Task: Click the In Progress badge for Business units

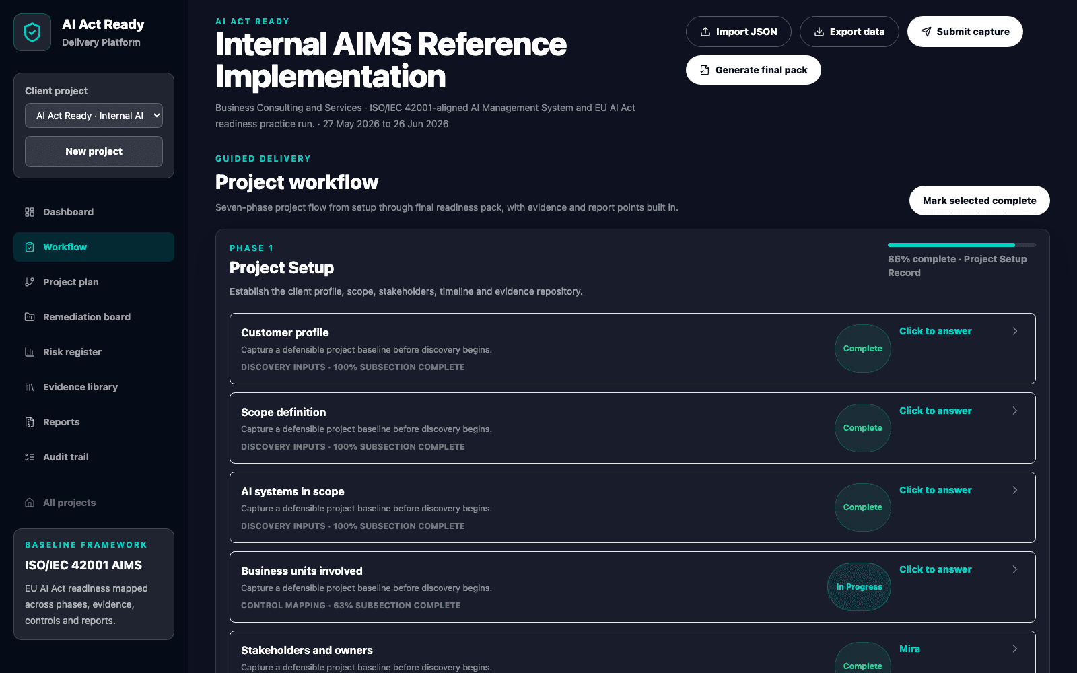Action: pyautogui.click(x=859, y=587)
